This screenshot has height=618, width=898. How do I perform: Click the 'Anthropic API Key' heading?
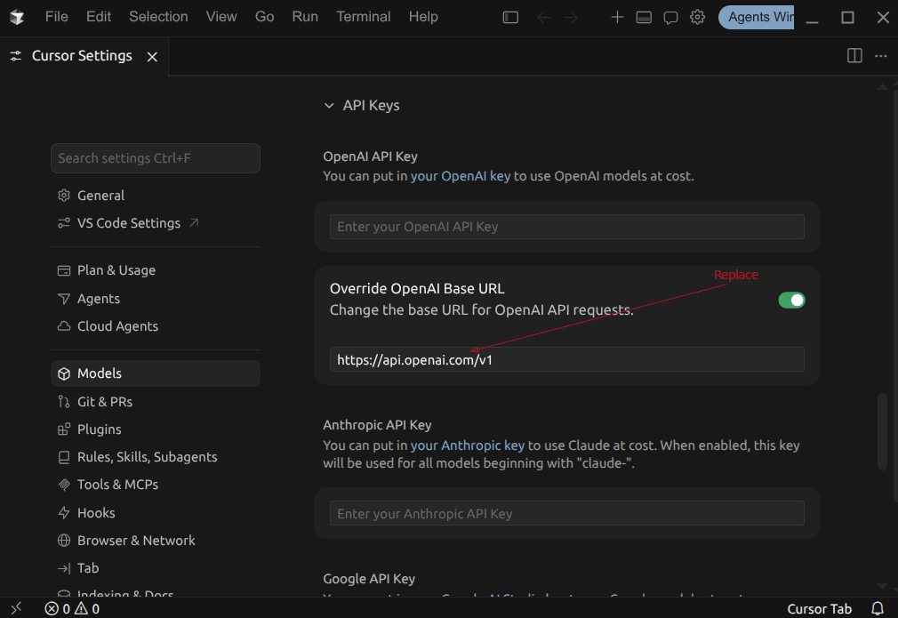coord(377,425)
